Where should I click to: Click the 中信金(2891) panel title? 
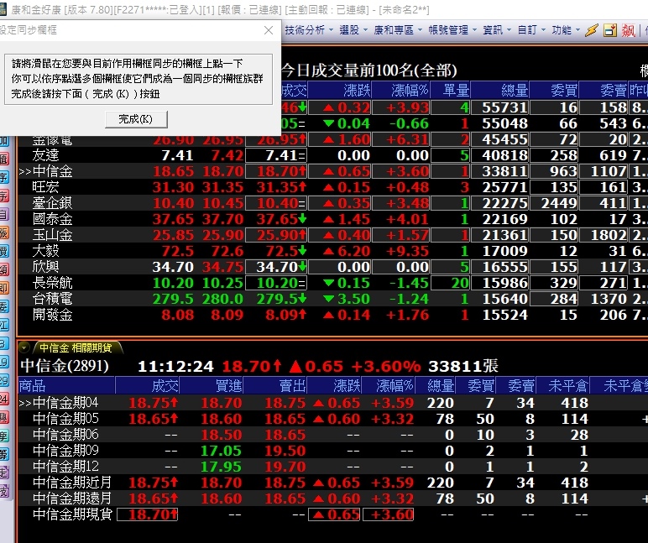(65, 366)
